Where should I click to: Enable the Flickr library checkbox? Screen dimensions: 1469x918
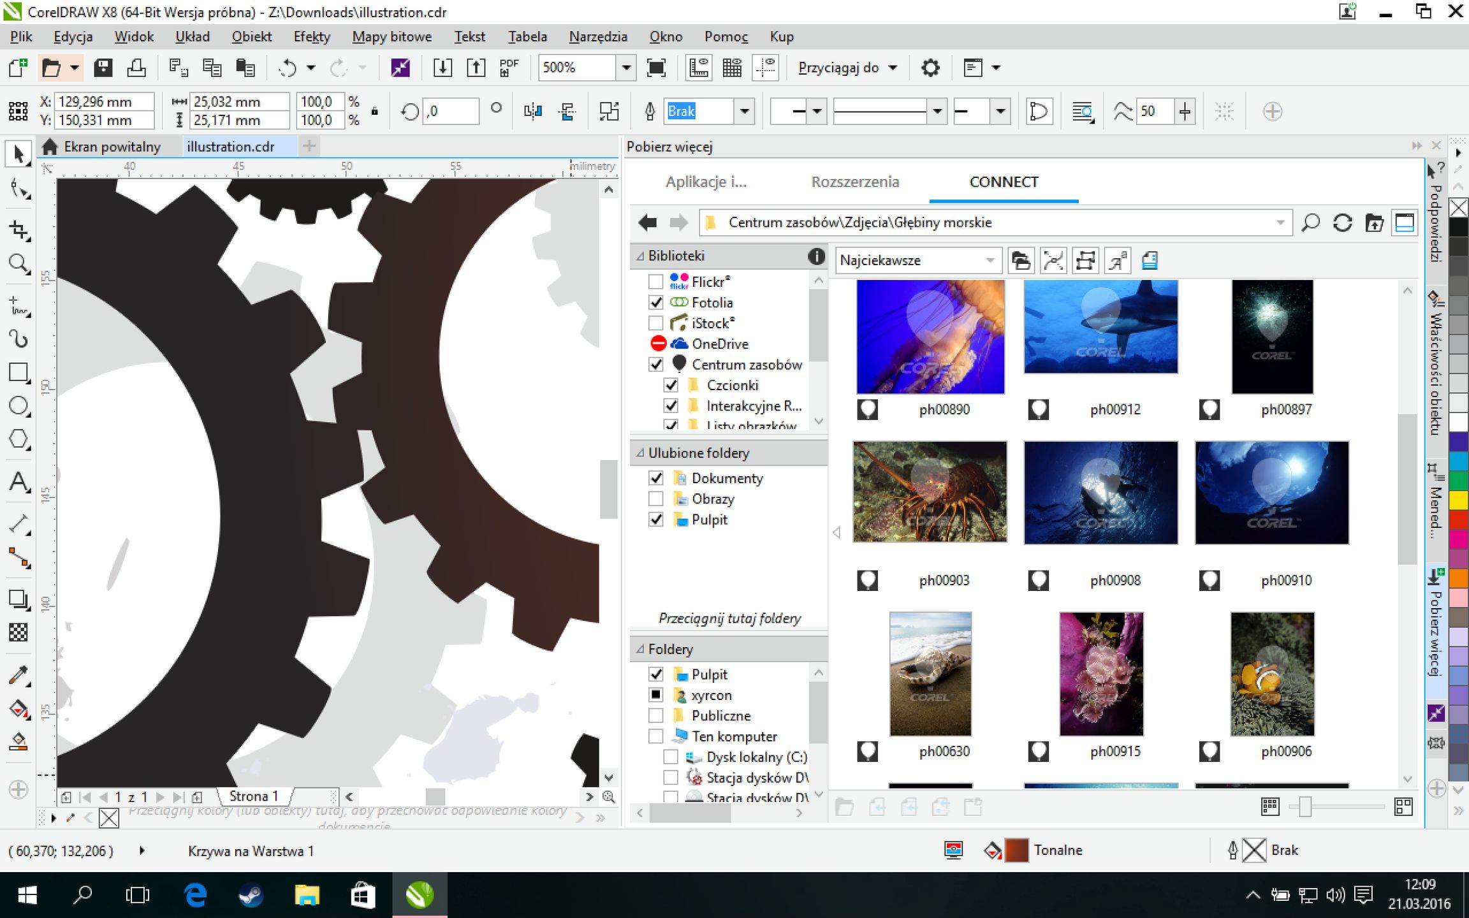coord(655,282)
